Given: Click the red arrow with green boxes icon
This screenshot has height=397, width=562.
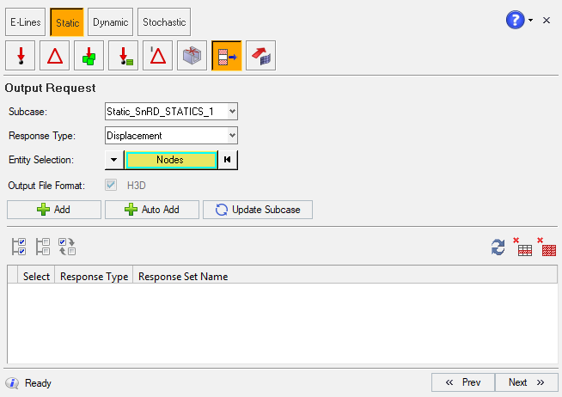Looking at the screenshot, I should tap(89, 56).
